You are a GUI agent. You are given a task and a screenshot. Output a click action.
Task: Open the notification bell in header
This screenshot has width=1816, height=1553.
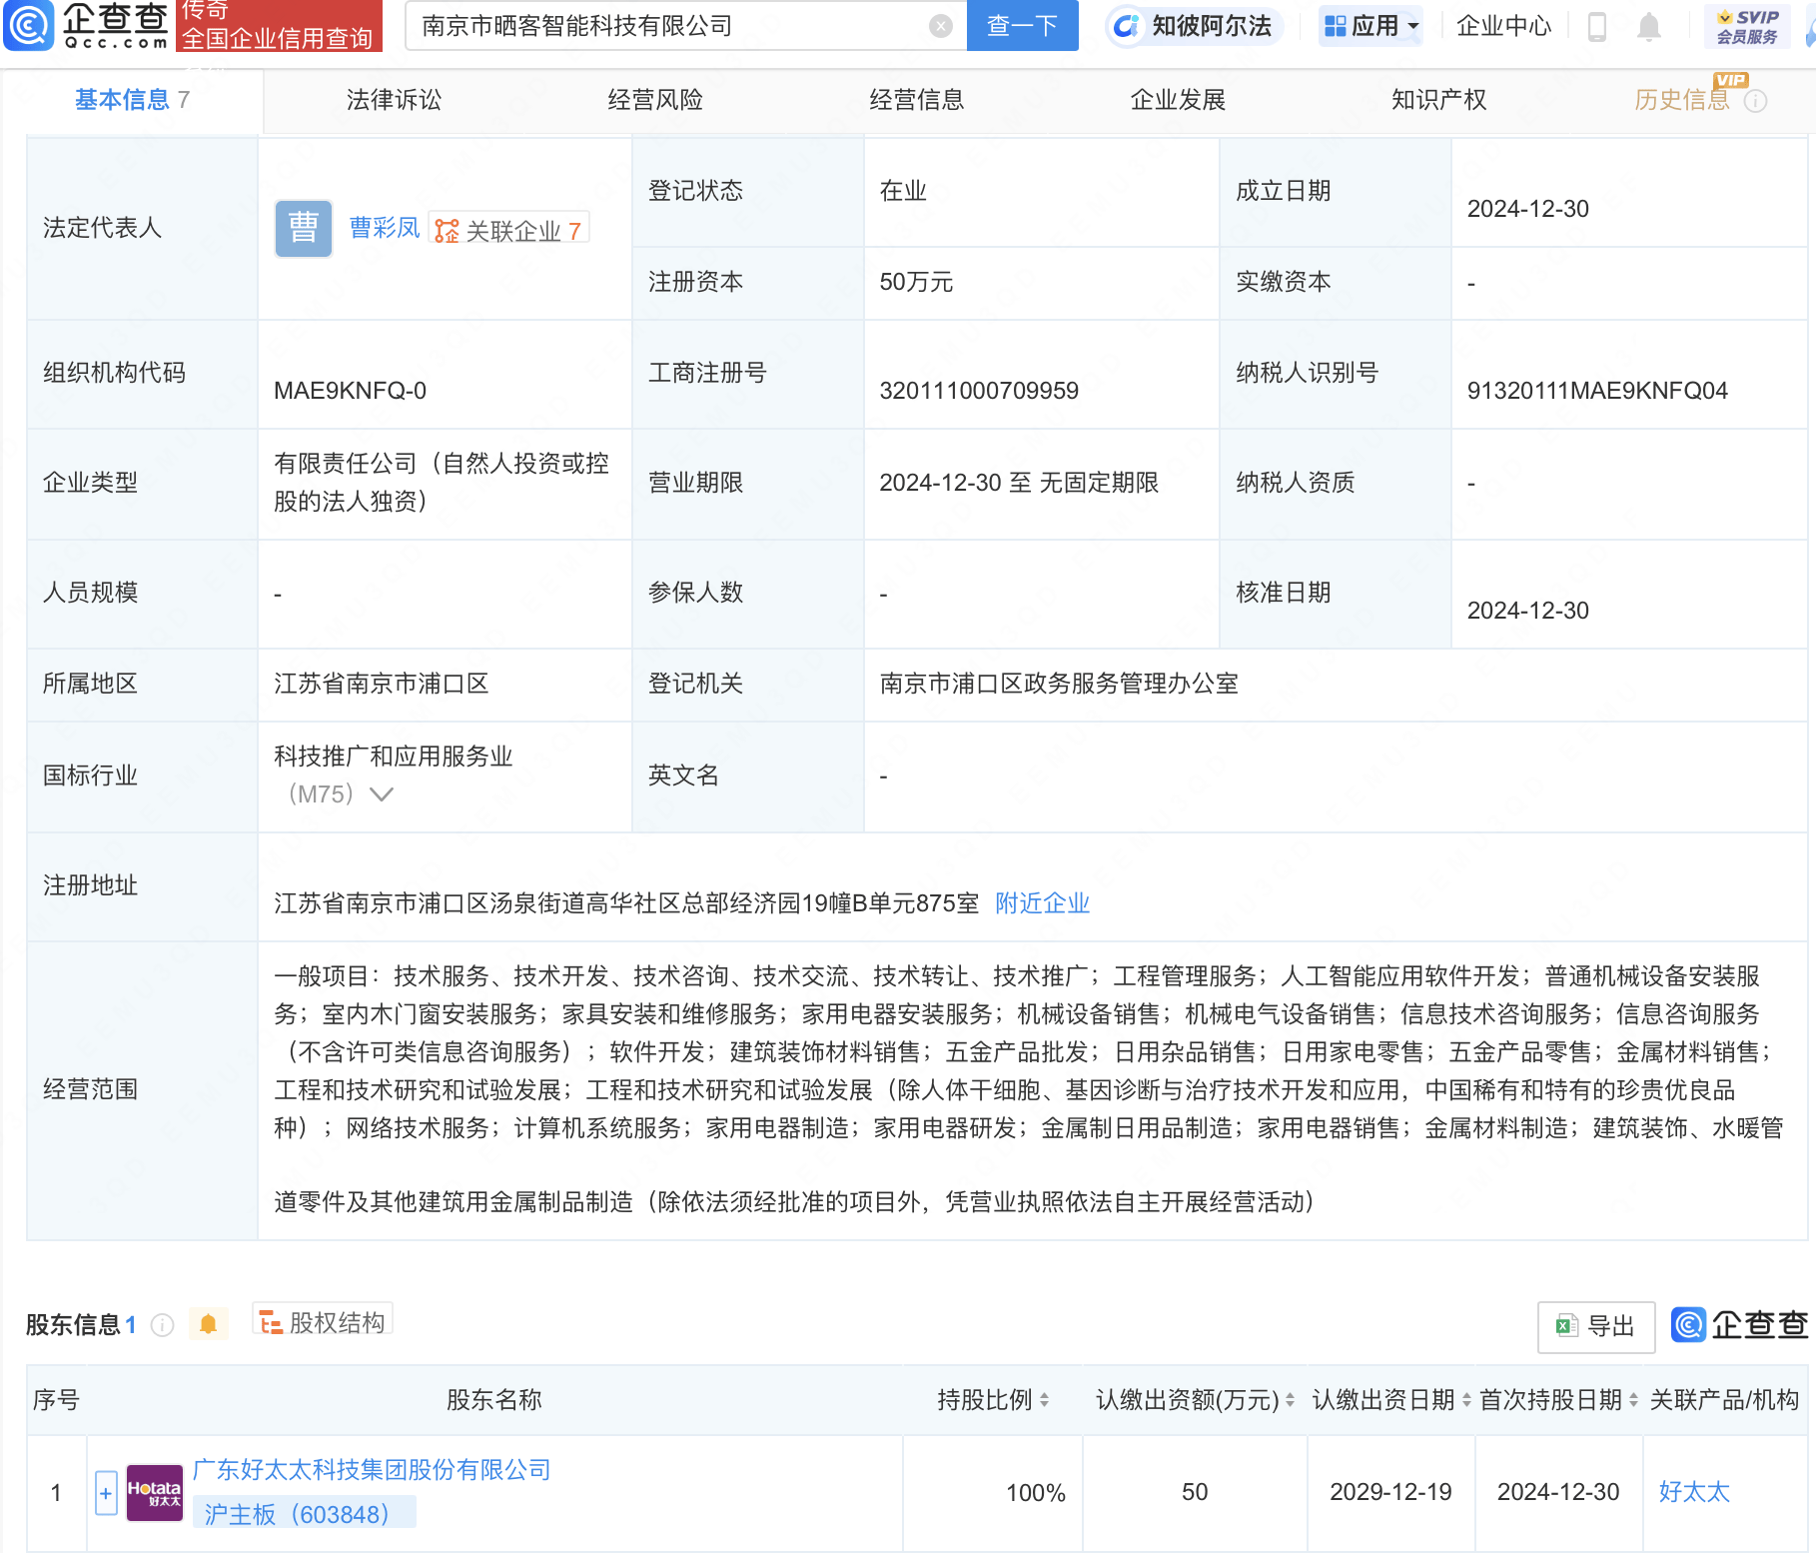(x=1649, y=27)
